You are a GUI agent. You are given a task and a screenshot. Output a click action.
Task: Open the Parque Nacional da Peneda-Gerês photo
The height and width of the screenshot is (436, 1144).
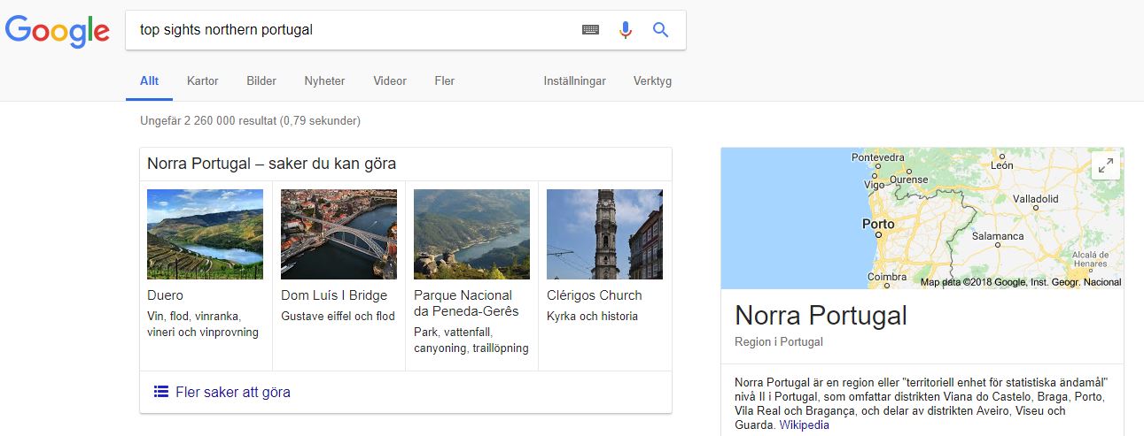pyautogui.click(x=471, y=234)
